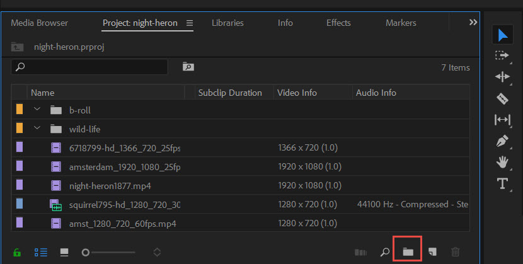The height and width of the screenshot is (264, 523).
Task: Select the Selection tool arrow
Action: tap(503, 35)
